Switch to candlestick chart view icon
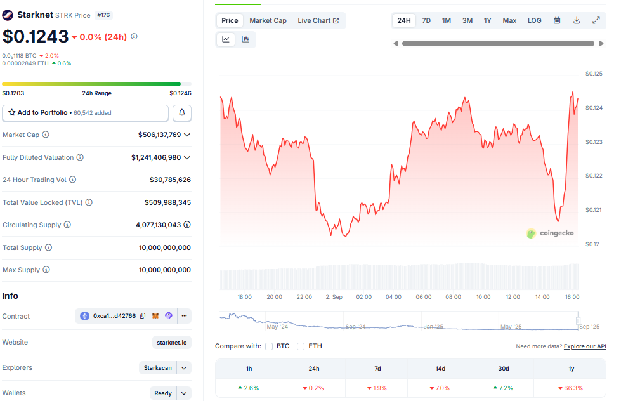 pos(245,39)
